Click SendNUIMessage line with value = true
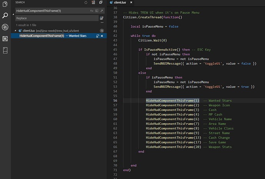This screenshot has width=265, height=179. (204, 87)
